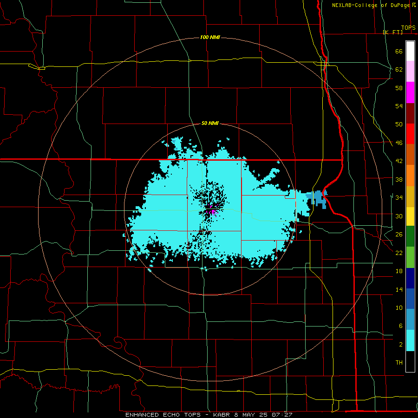418x418 pixels.
Task: Click the medium blue 10-14 kft swatch
Action: (410, 299)
